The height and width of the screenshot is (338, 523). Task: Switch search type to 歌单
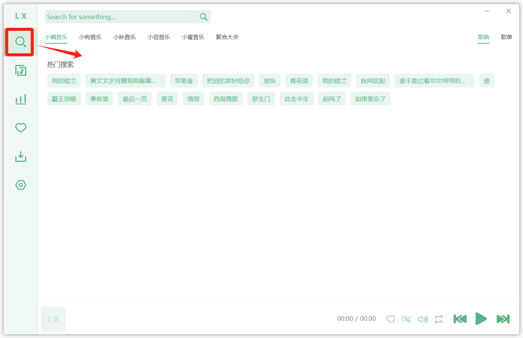pos(506,37)
